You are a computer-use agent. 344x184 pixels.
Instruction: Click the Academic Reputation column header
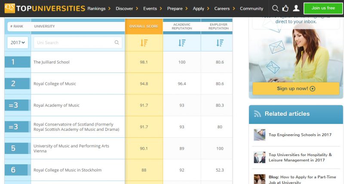(x=182, y=26)
